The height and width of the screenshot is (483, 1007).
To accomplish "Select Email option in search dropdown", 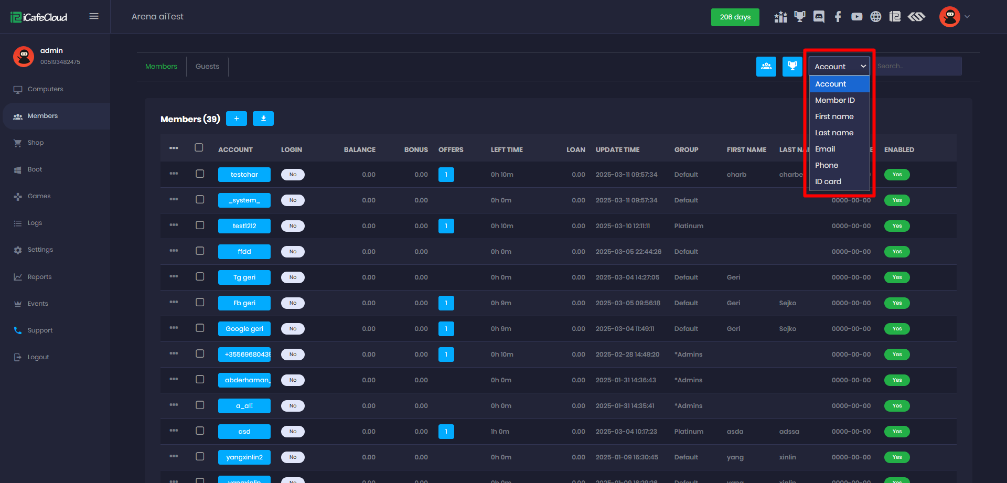I will (825, 149).
